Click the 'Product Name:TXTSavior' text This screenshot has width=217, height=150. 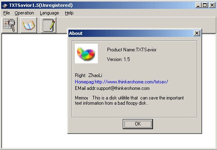132,50
